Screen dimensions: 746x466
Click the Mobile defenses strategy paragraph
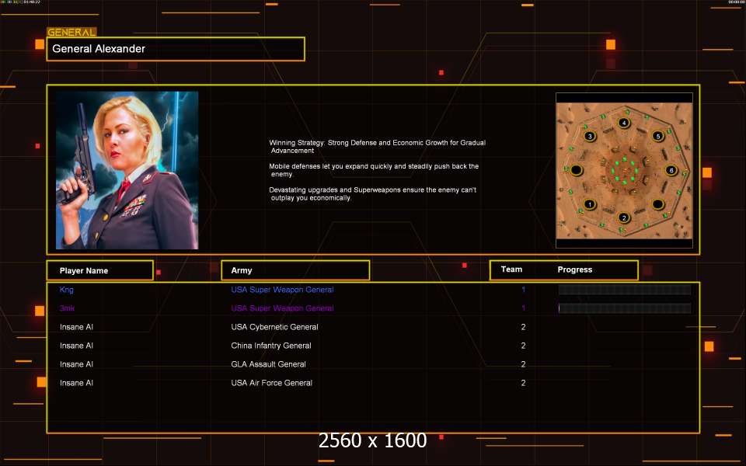coord(374,170)
